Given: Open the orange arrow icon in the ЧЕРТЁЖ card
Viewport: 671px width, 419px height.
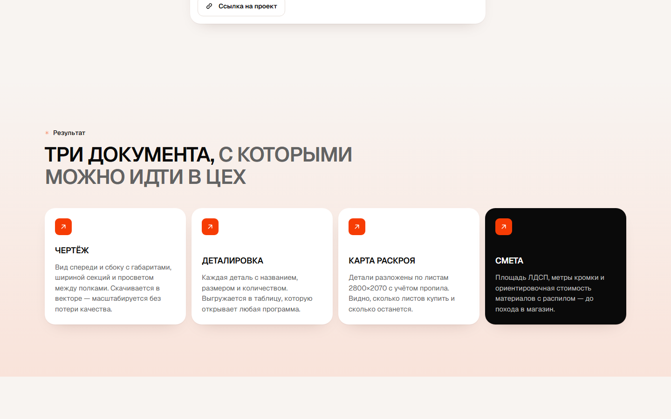Looking at the screenshot, I should 63,227.
